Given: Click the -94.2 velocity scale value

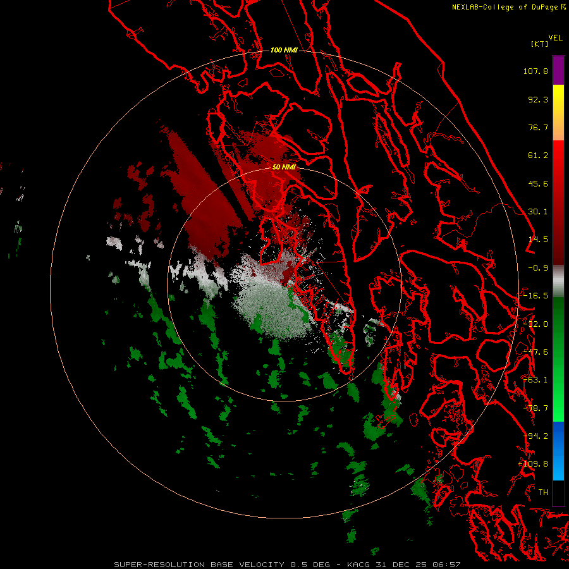Looking at the screenshot, I should 535,436.
